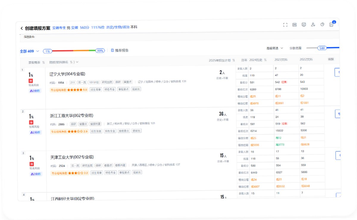Open AI分析 for 浙江工商大学
Screen dimensions: 357x220
tap(35, 132)
